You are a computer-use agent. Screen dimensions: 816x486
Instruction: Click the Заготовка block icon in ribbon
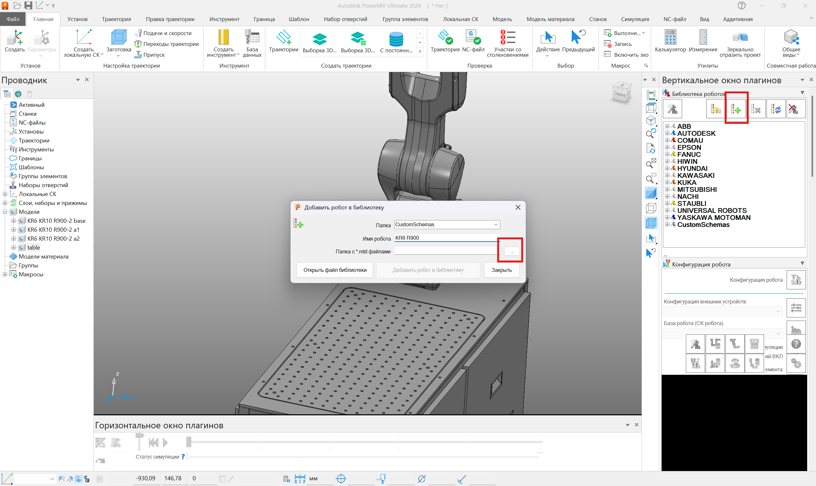pyautogui.click(x=119, y=37)
